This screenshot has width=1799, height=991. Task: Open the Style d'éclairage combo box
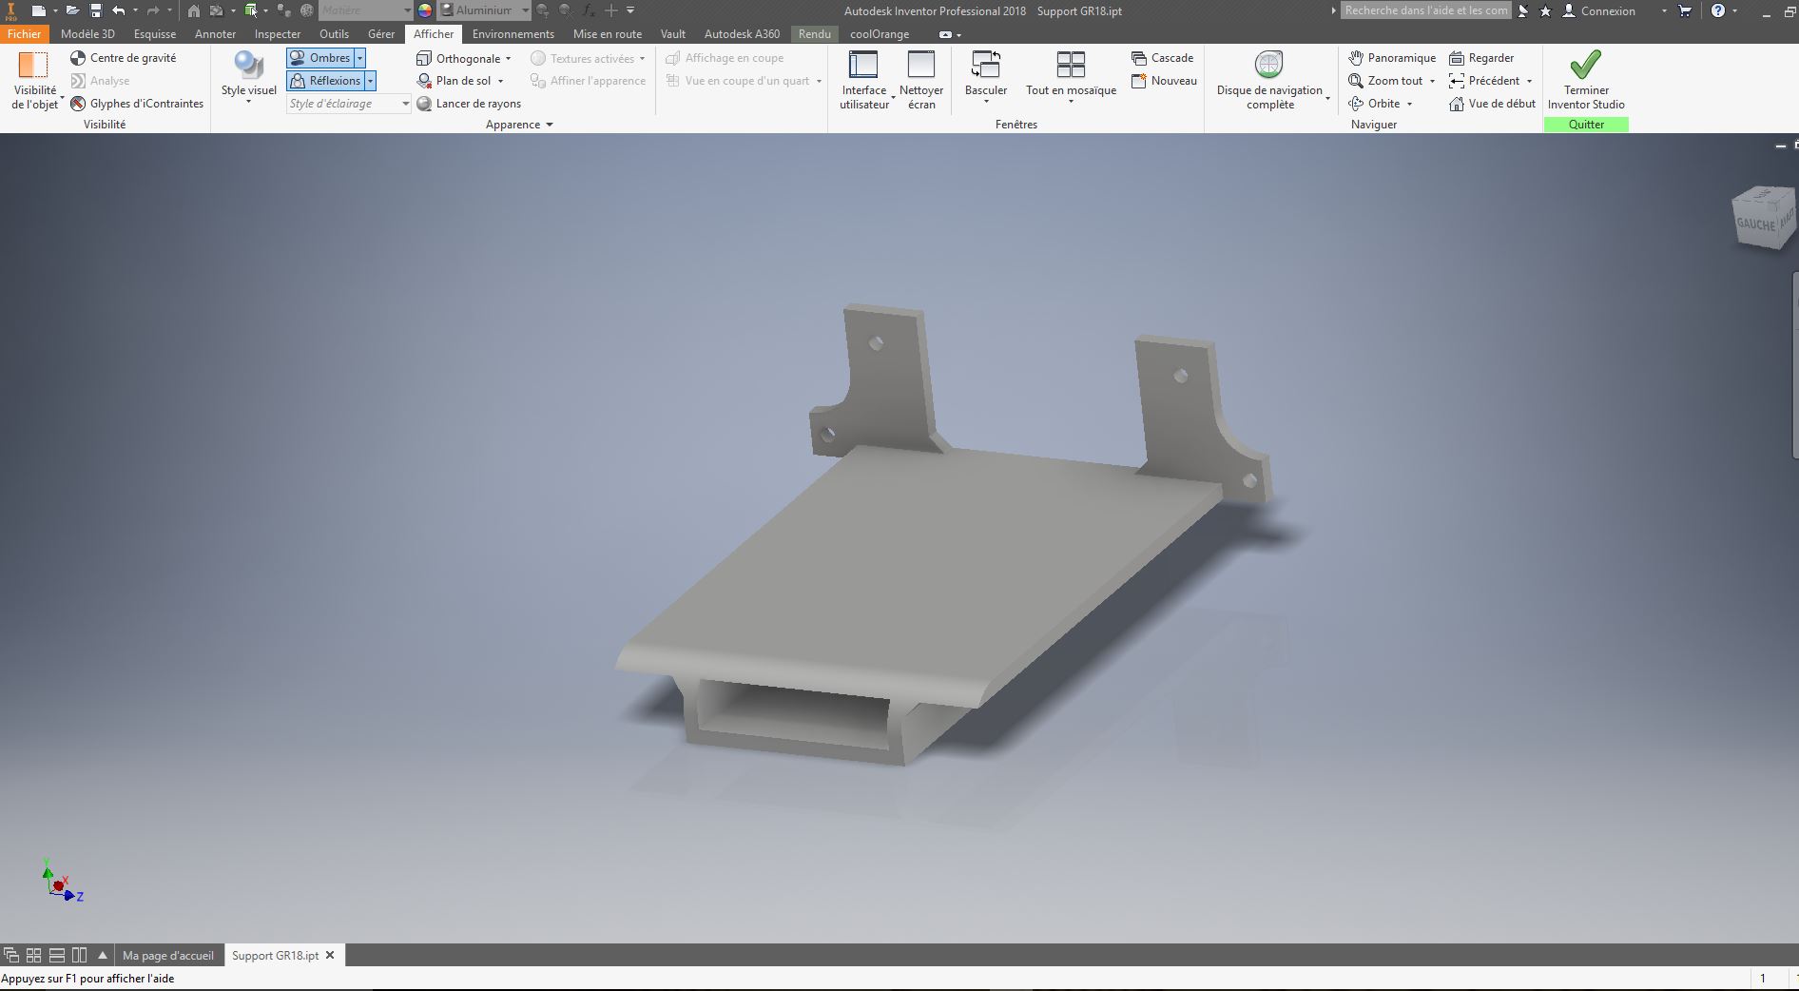coord(349,104)
